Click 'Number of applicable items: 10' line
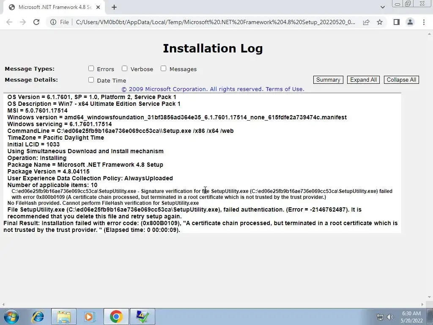This screenshot has height=325, width=433. (52, 185)
